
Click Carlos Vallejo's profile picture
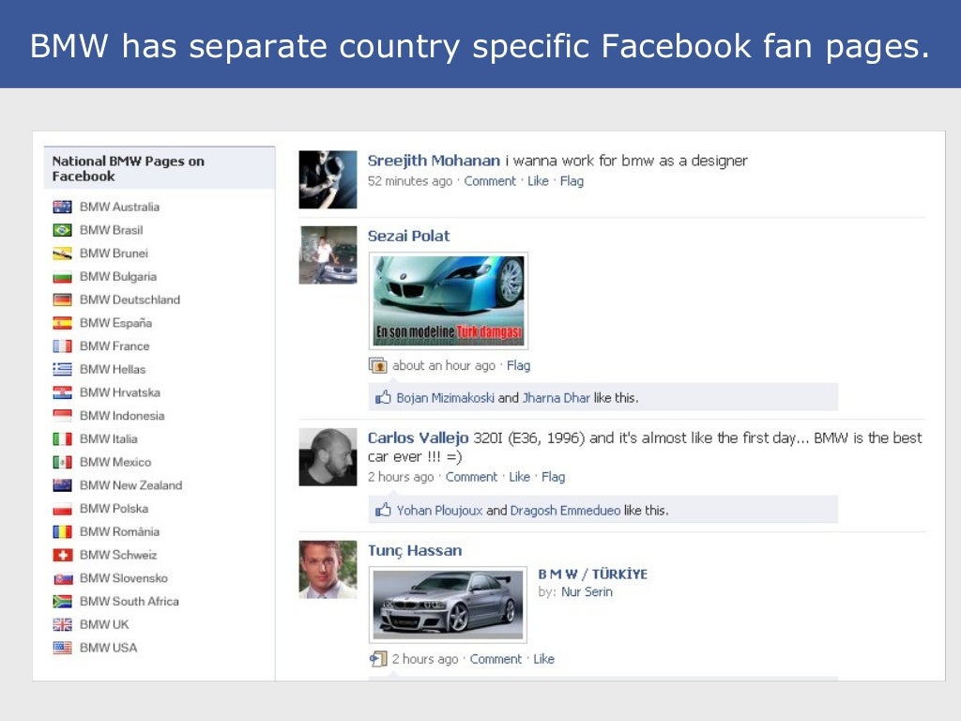pyautogui.click(x=328, y=457)
